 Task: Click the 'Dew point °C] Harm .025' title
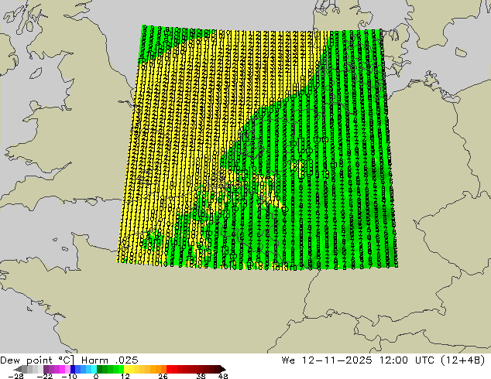tap(69, 360)
